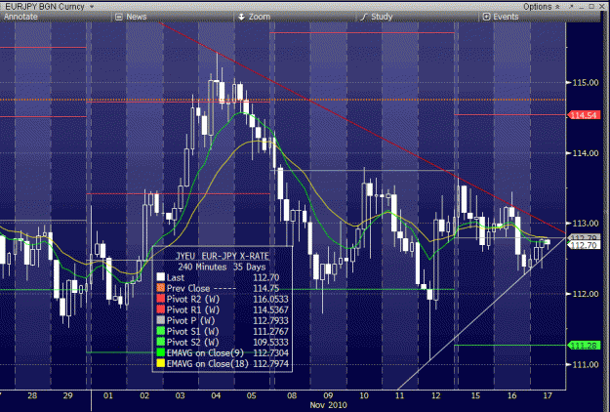This screenshot has height=412, width=610.
Task: Click the Events toolbar icon
Action: [x=486, y=17]
